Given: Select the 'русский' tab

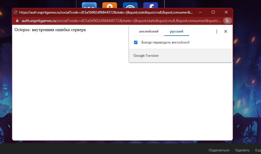Looking at the screenshot, I should 177,31.
